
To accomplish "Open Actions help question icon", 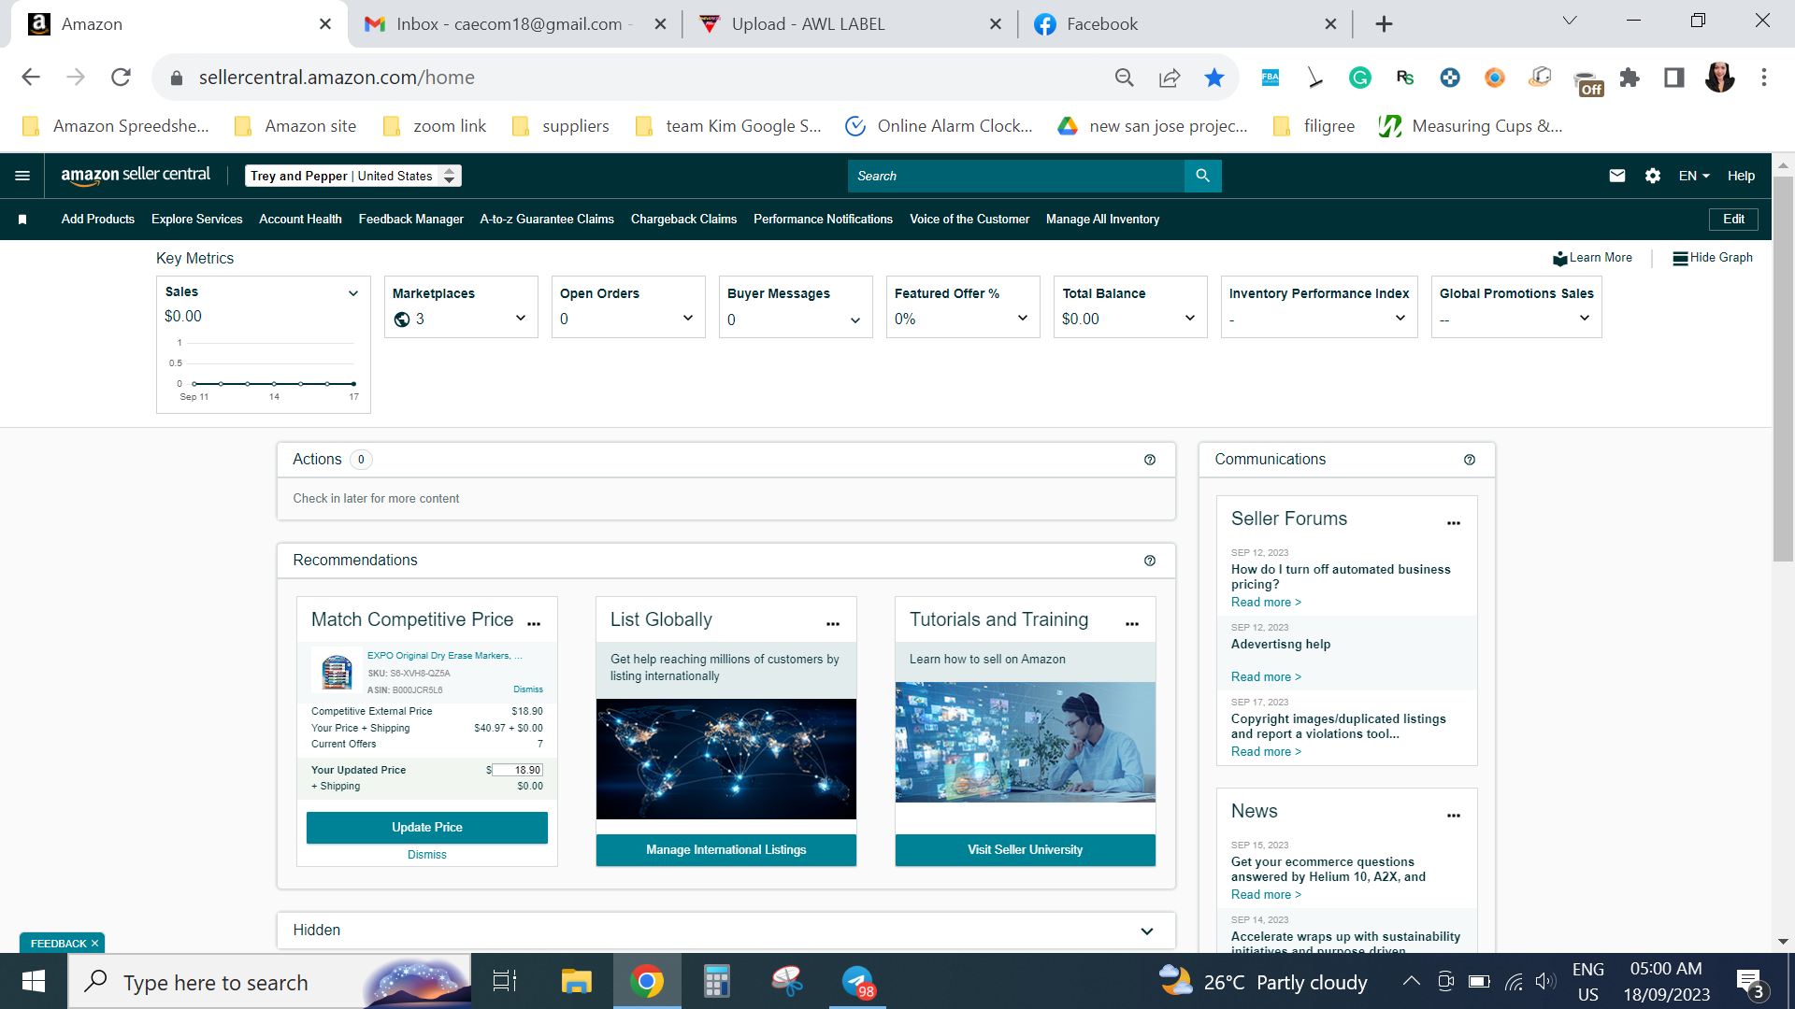I will 1150,460.
